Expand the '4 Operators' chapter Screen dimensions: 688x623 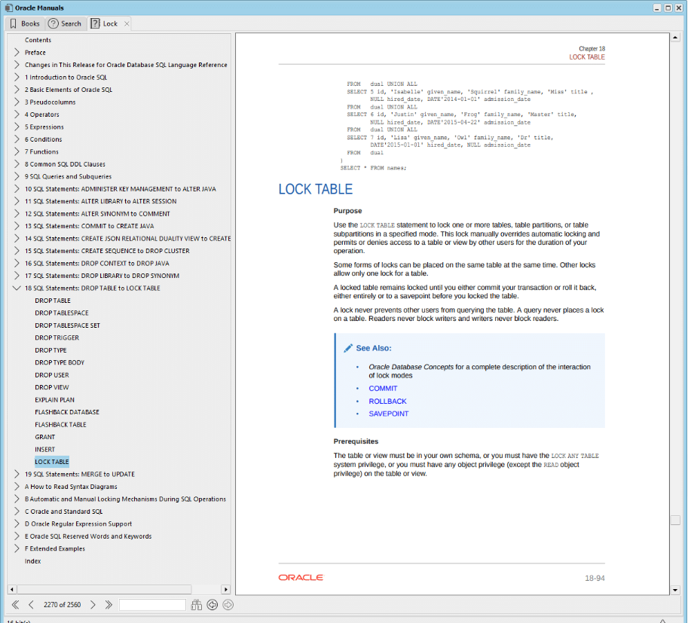point(17,115)
